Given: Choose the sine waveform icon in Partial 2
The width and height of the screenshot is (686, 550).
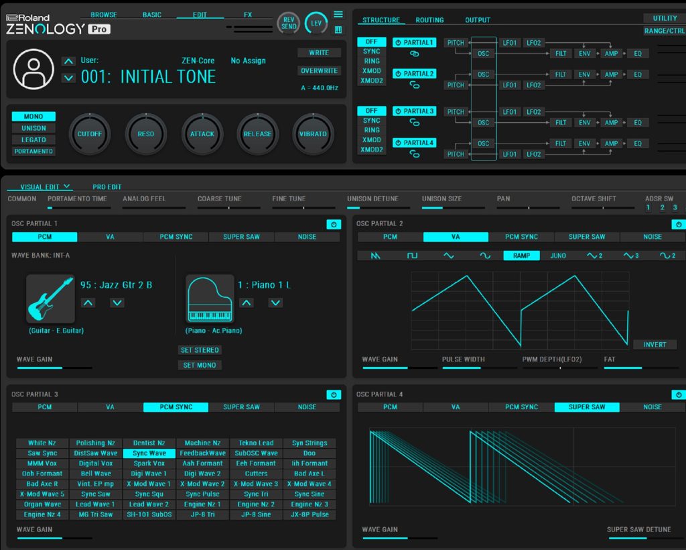Looking at the screenshot, I should [485, 256].
